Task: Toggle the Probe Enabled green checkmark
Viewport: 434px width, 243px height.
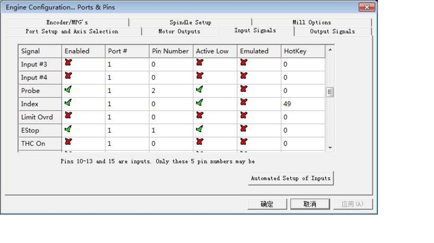Action: [x=68, y=90]
